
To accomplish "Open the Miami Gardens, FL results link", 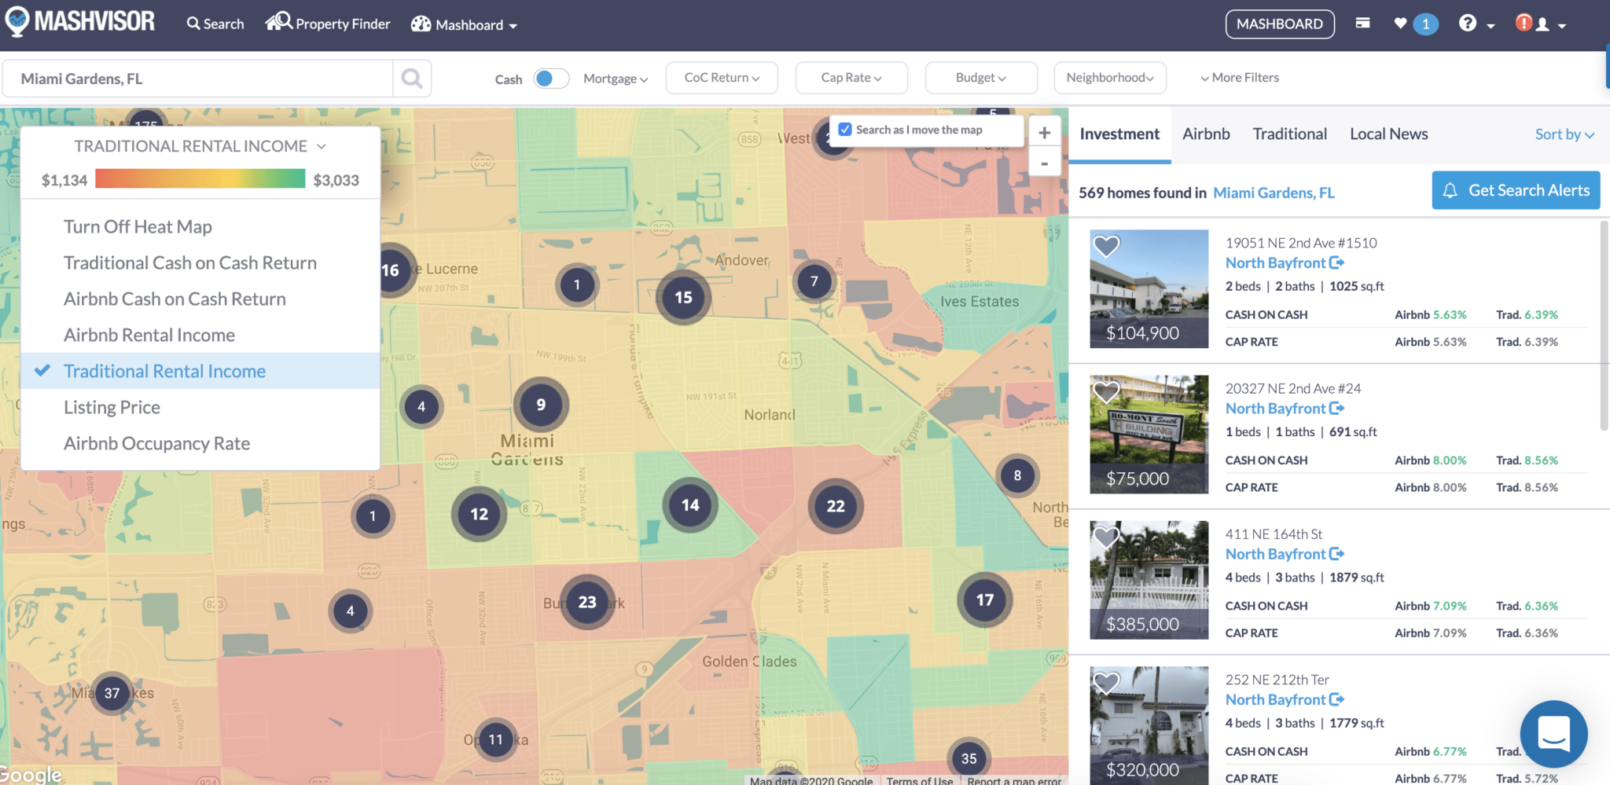I will coord(1273,193).
